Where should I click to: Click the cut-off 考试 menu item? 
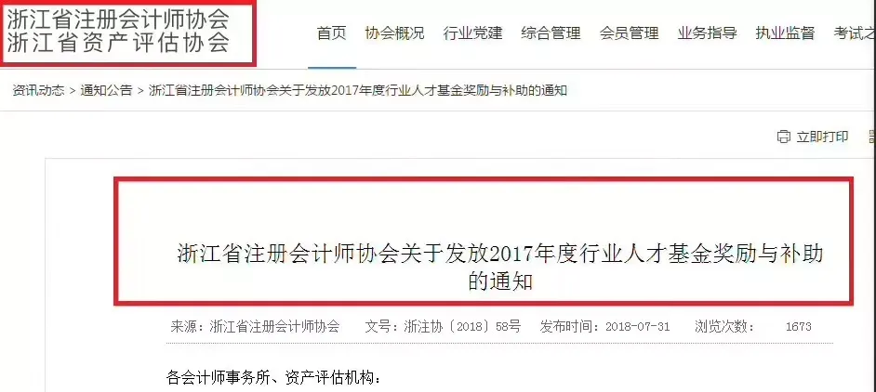click(855, 33)
